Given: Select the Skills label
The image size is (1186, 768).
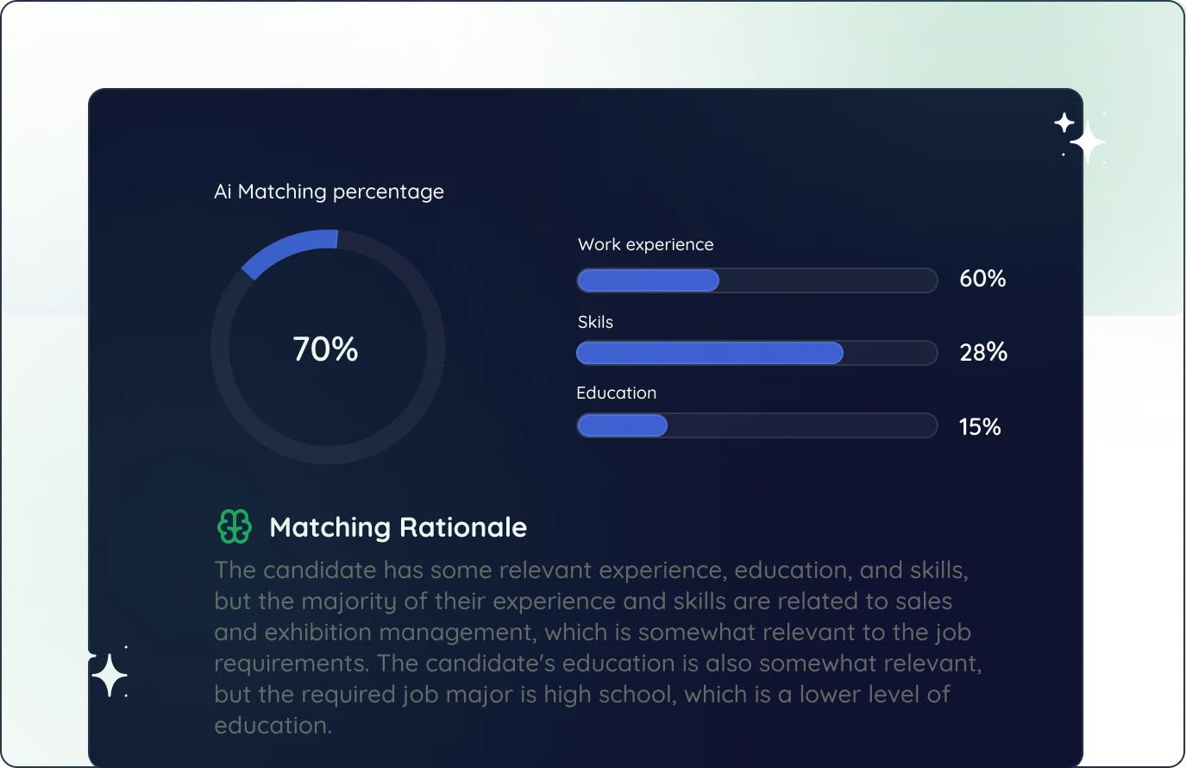Looking at the screenshot, I should (x=595, y=322).
